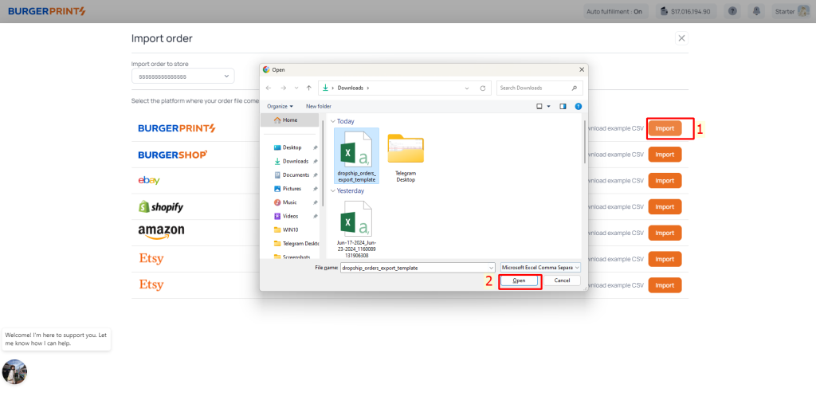The height and width of the screenshot is (404, 816).
Task: Open the Organize dropdown menu
Action: (x=280, y=106)
